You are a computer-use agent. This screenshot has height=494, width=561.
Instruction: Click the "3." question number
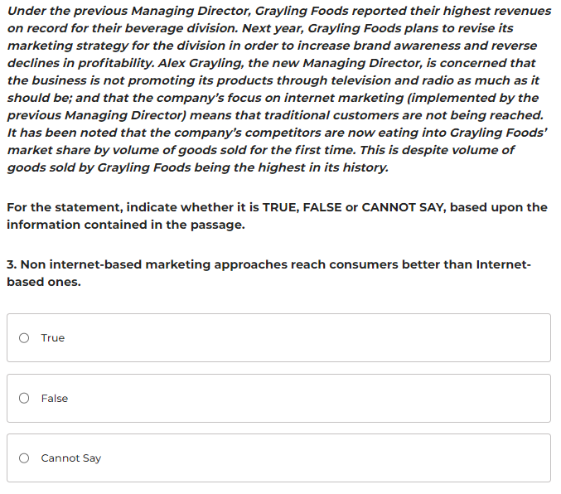12,264
